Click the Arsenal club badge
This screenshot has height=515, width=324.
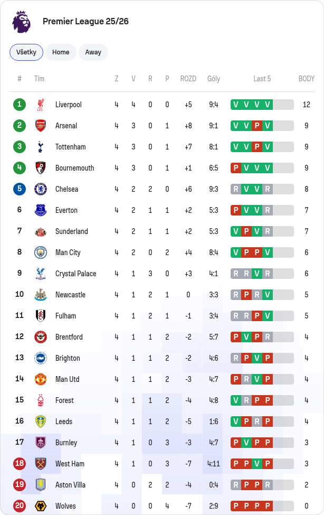(41, 126)
